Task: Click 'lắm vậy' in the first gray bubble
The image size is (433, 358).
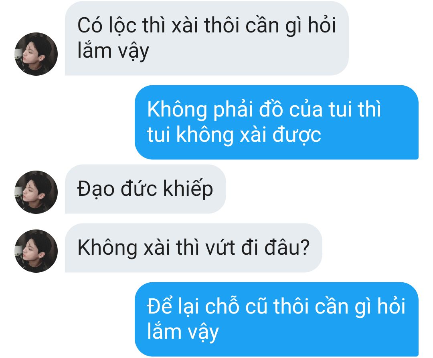Action: [113, 52]
